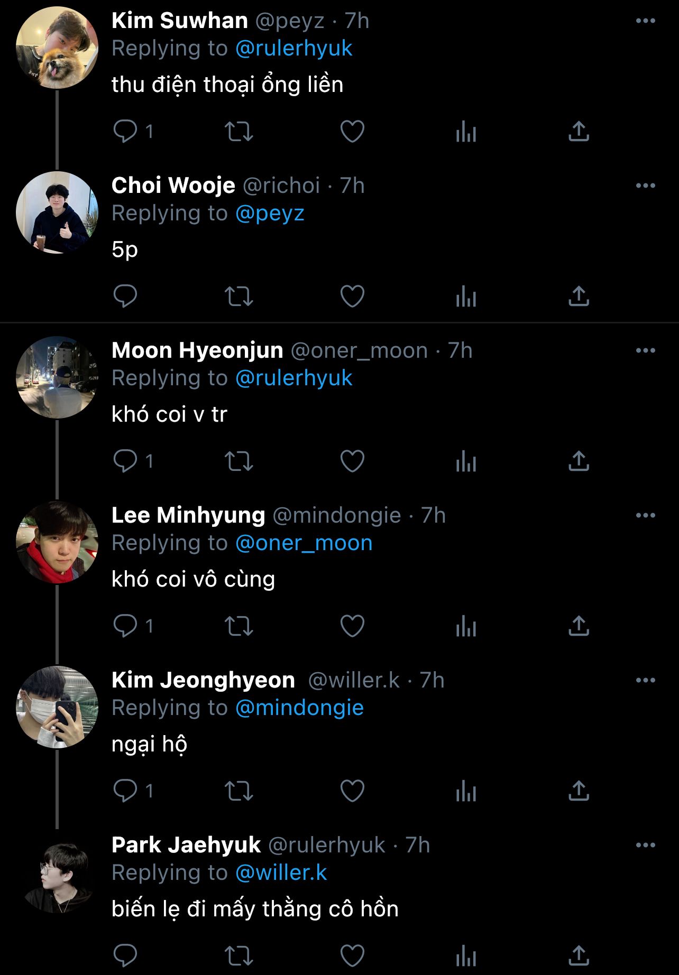
Task: Open Moon Hyeonjun's profile name
Action: click(197, 350)
